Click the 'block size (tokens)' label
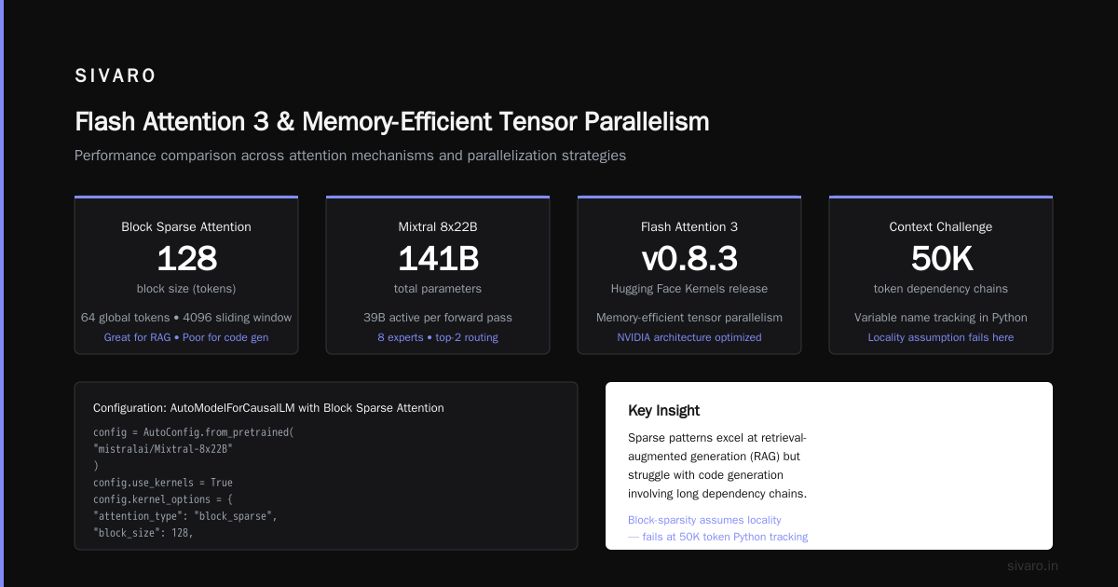The image size is (1118, 587). [186, 288]
